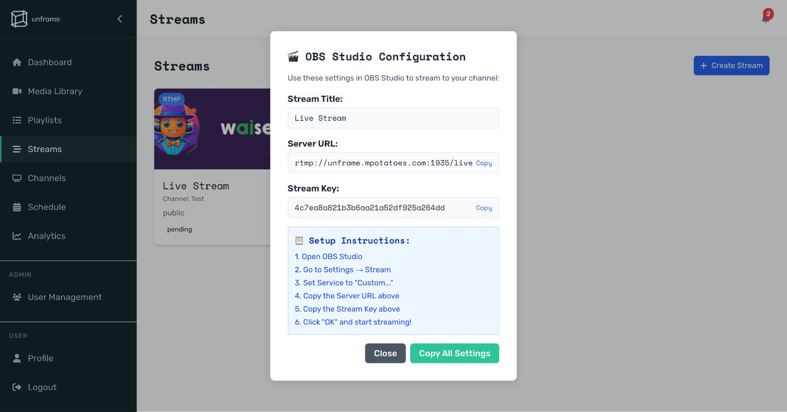The image size is (787, 412).
Task: Collapse the sidebar with the chevron arrow
Action: tap(120, 19)
